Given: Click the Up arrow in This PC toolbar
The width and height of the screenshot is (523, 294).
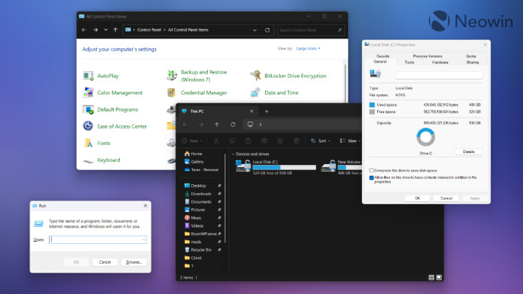Looking at the screenshot, I should [x=217, y=124].
